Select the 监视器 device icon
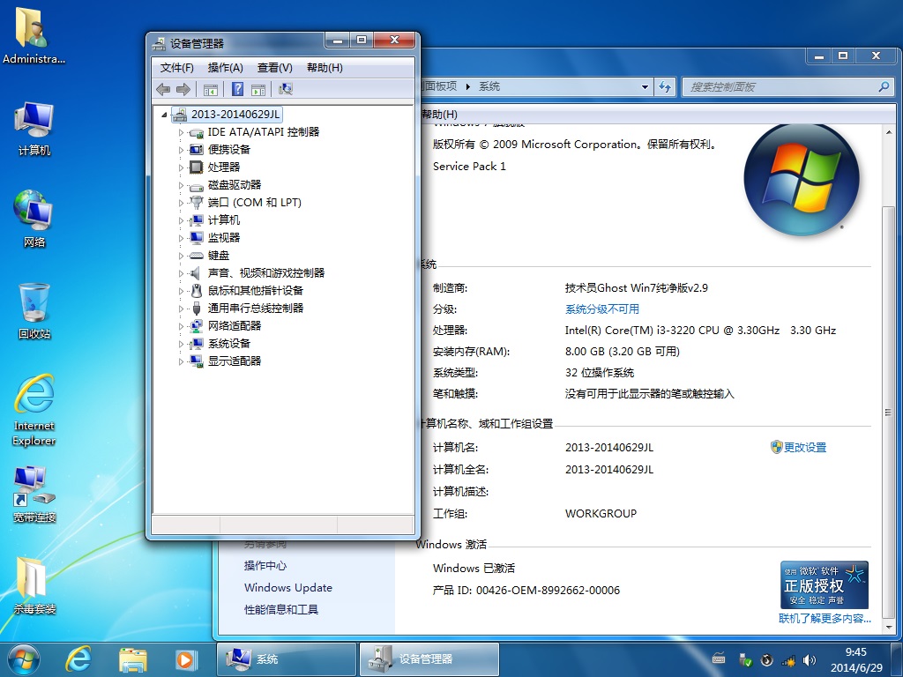The width and height of the screenshot is (903, 677). point(197,238)
